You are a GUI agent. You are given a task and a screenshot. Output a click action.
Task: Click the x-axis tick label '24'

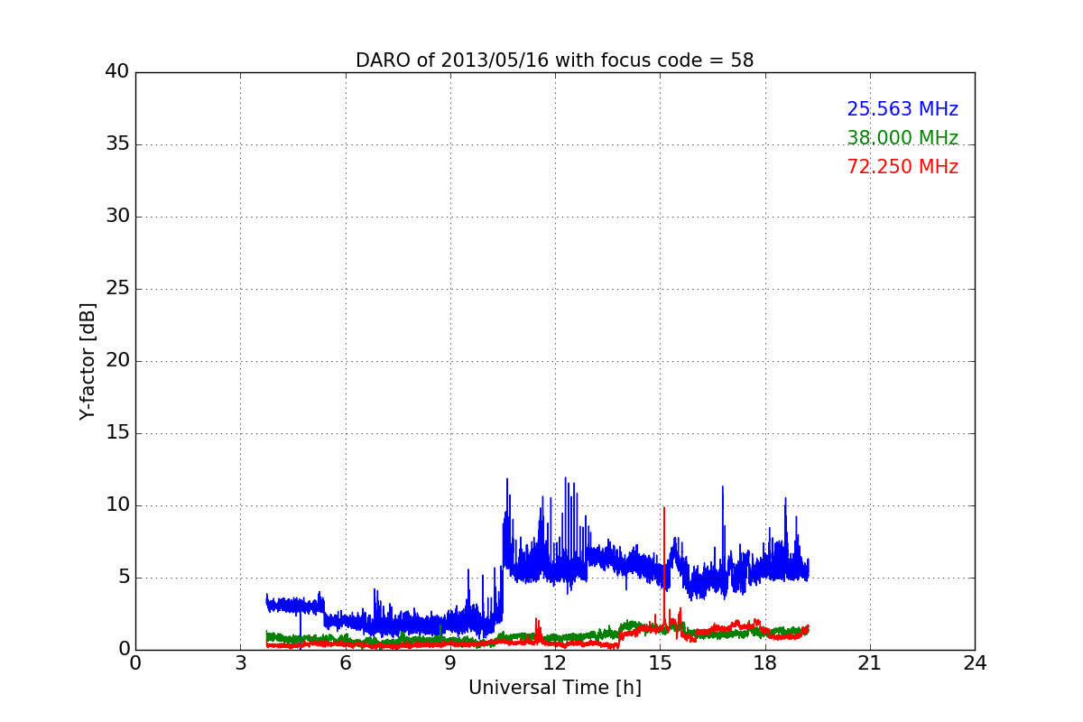(x=975, y=662)
